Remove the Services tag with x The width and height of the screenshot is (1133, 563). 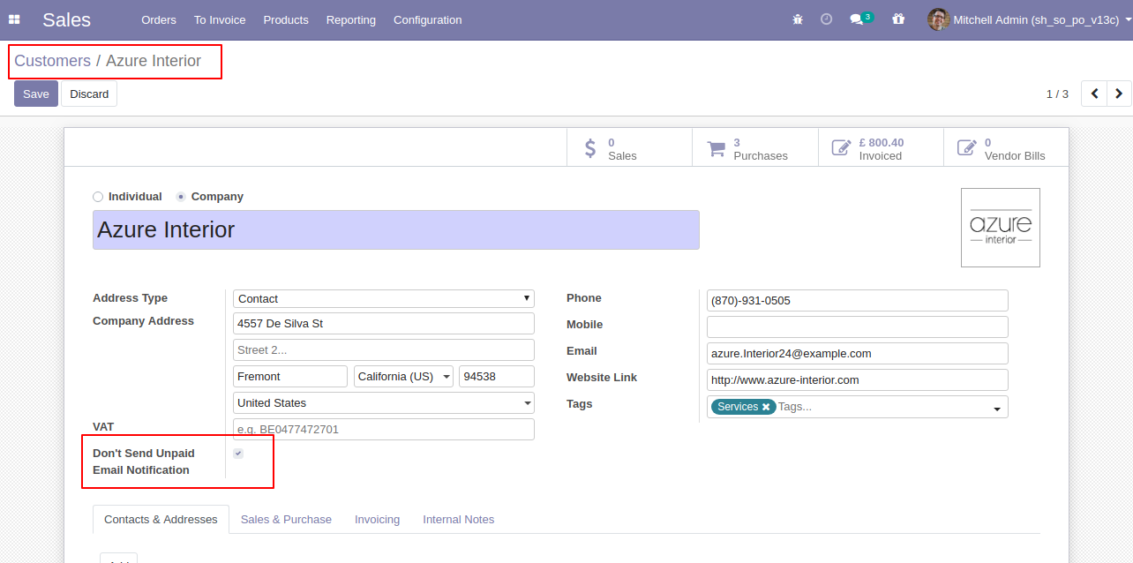click(x=766, y=407)
